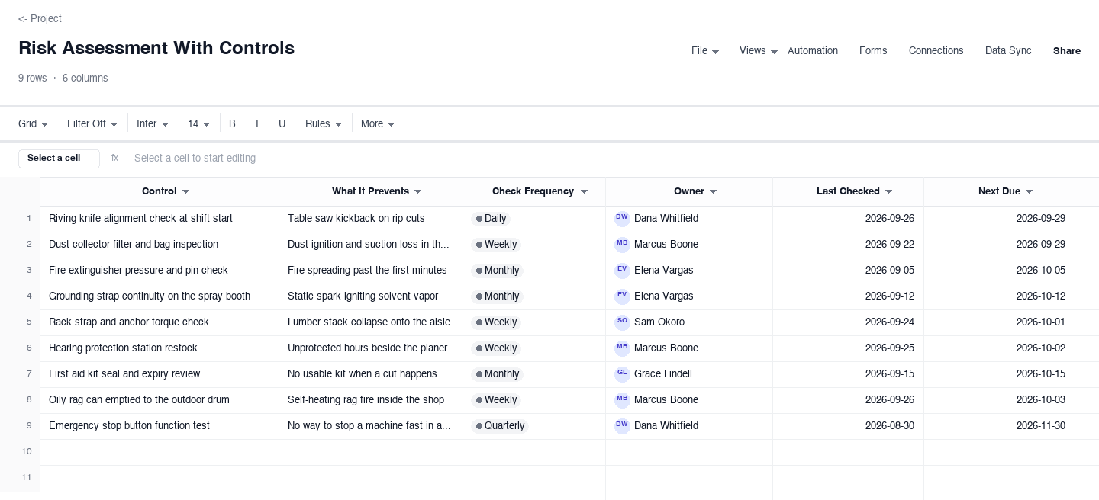Click the MB avatar in row 6
Screen dimensions: 1099x500
[622, 348]
